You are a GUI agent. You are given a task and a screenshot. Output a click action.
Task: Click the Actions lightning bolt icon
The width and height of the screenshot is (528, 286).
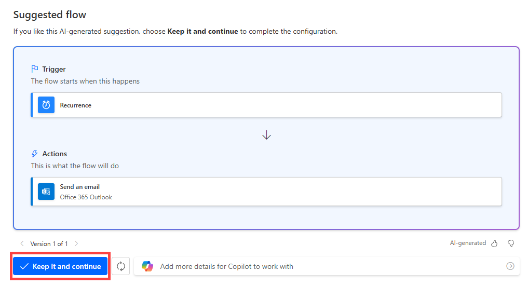(35, 154)
